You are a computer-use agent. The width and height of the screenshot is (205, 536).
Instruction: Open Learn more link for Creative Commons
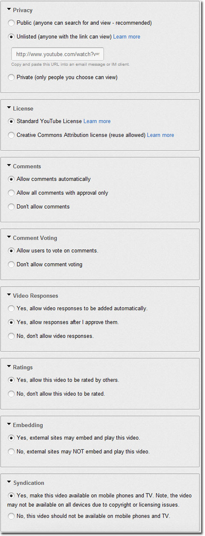tap(160, 135)
